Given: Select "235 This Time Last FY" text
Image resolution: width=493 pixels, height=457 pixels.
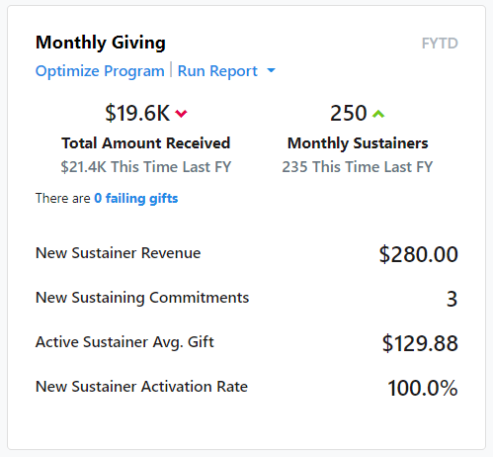Looking at the screenshot, I should (x=358, y=167).
